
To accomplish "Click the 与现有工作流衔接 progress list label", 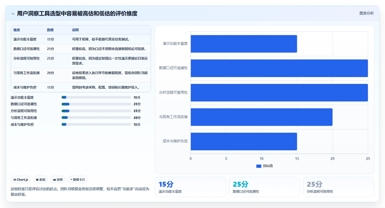I will (x=24, y=118).
